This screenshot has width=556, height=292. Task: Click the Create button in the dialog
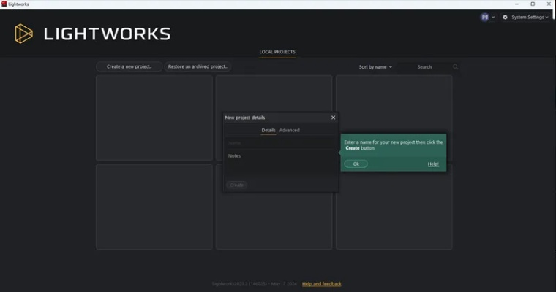pyautogui.click(x=237, y=185)
